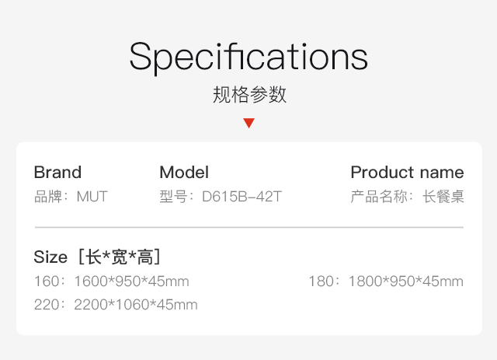This screenshot has width=497, height=360.
Task: Click the 2200*1060*45mm dimension value
Action: [136, 305]
